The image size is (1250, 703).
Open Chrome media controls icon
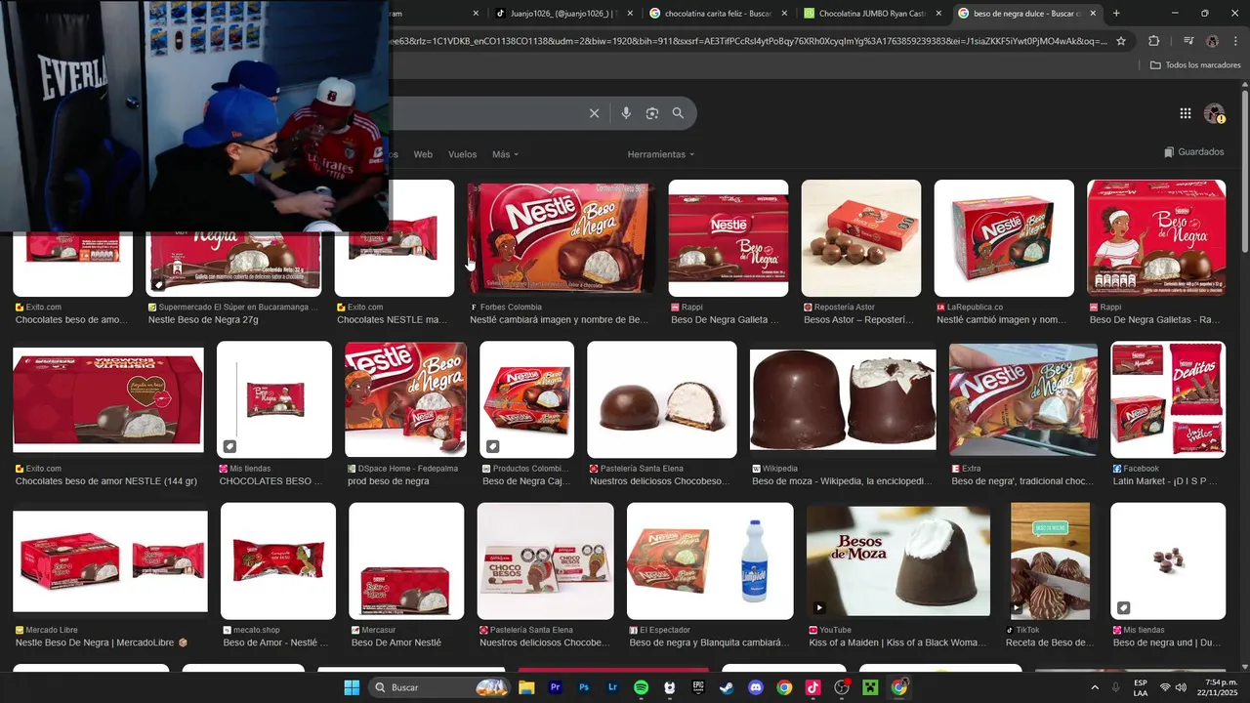(x=1188, y=41)
